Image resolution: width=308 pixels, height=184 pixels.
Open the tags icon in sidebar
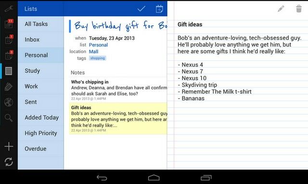[9, 86]
